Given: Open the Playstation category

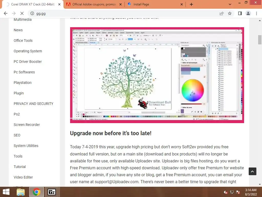Looking at the screenshot, I should point(23,83).
